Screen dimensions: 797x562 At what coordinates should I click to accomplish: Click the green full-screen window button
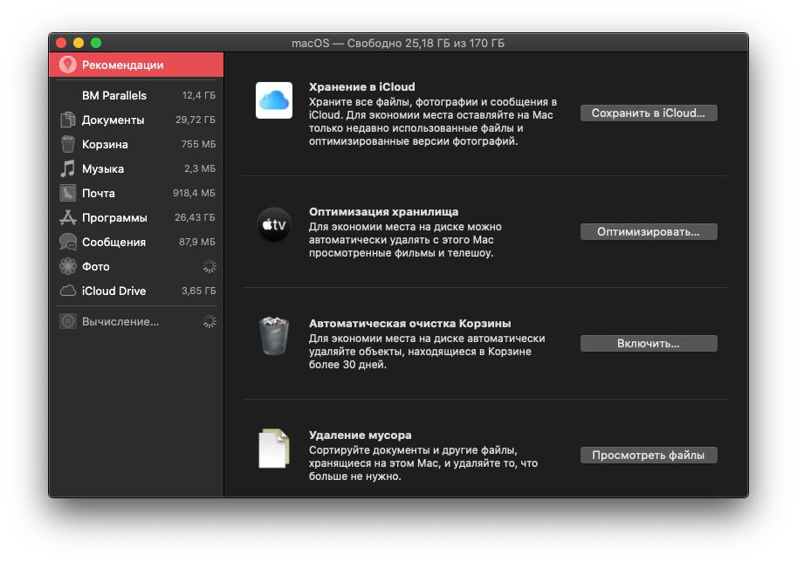pyautogui.click(x=96, y=43)
